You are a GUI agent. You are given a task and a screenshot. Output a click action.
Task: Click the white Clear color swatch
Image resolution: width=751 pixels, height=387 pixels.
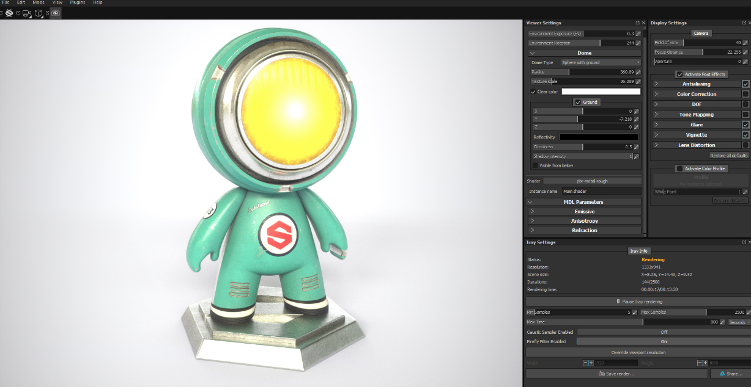tap(601, 92)
